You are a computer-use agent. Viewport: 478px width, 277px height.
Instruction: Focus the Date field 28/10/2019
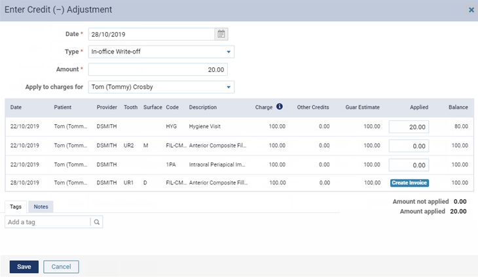tap(151, 34)
